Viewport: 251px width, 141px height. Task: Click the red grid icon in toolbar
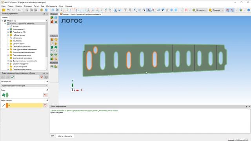pos(186,10)
